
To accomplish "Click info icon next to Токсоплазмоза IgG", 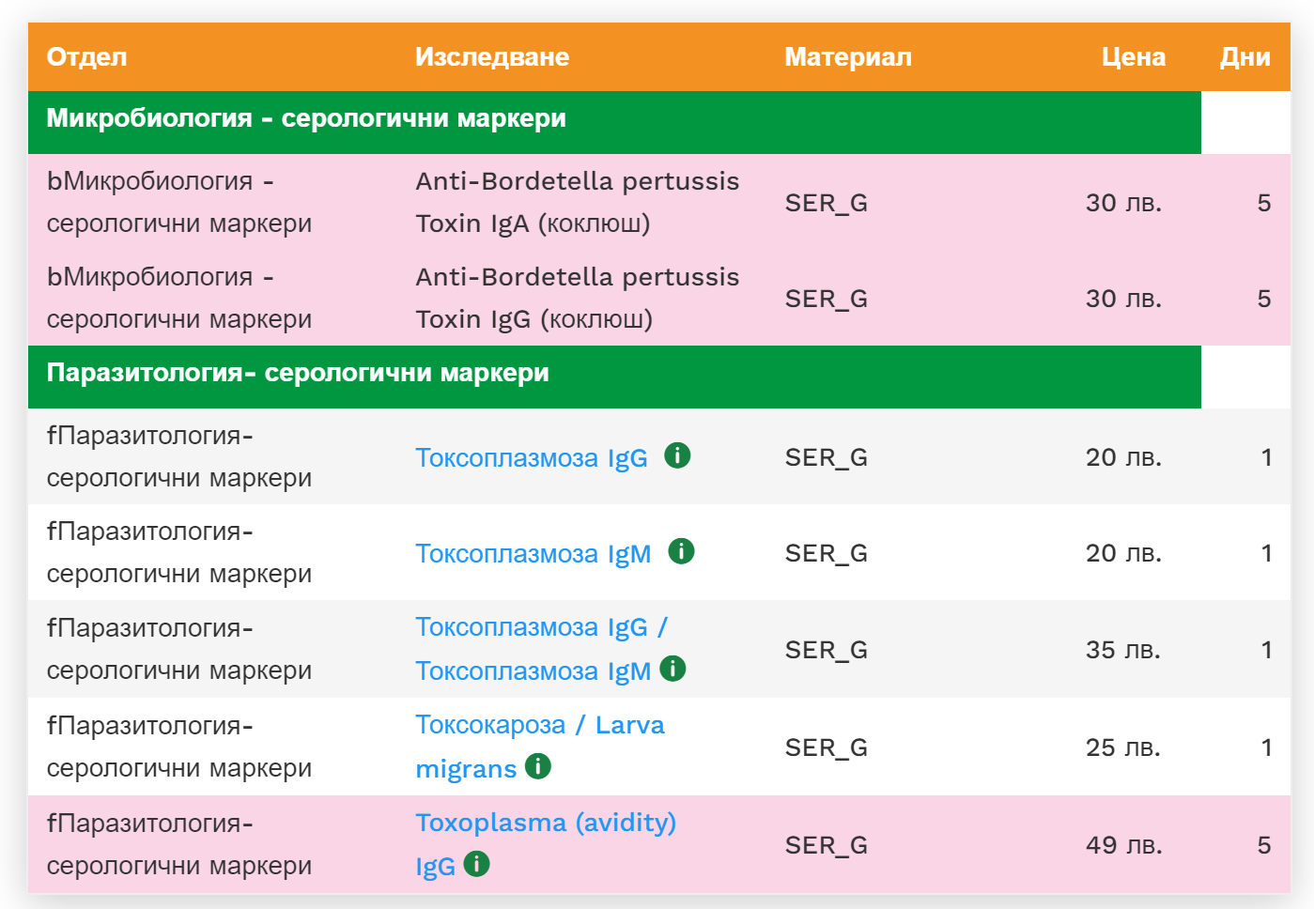I will pos(677,455).
